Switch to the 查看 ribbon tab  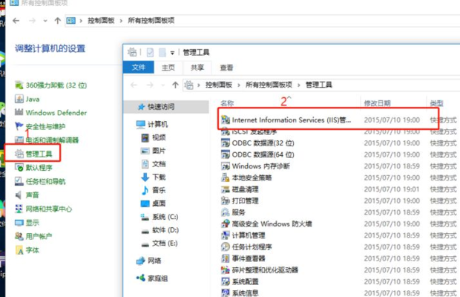coord(226,68)
